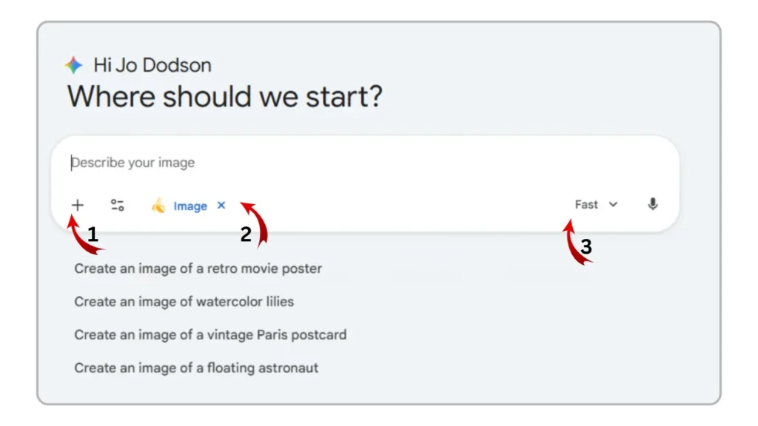Viewport: 758px width, 426px height.
Task: Choose the vintage Paris postcard suggestion
Action: [210, 334]
